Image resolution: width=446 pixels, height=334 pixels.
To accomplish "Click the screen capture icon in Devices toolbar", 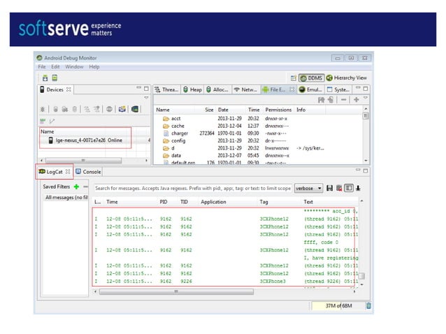I will pos(122,108).
